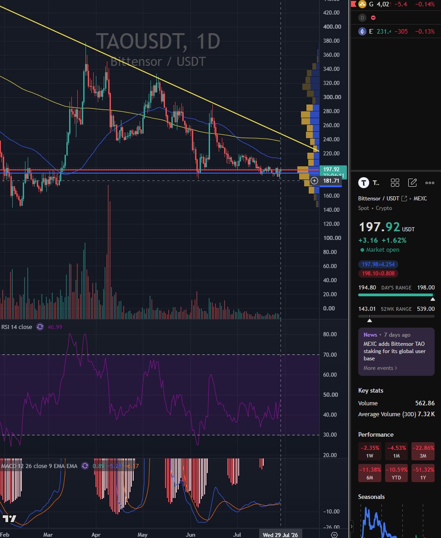
Task: Open More events link in news card
Action: tap(380, 368)
